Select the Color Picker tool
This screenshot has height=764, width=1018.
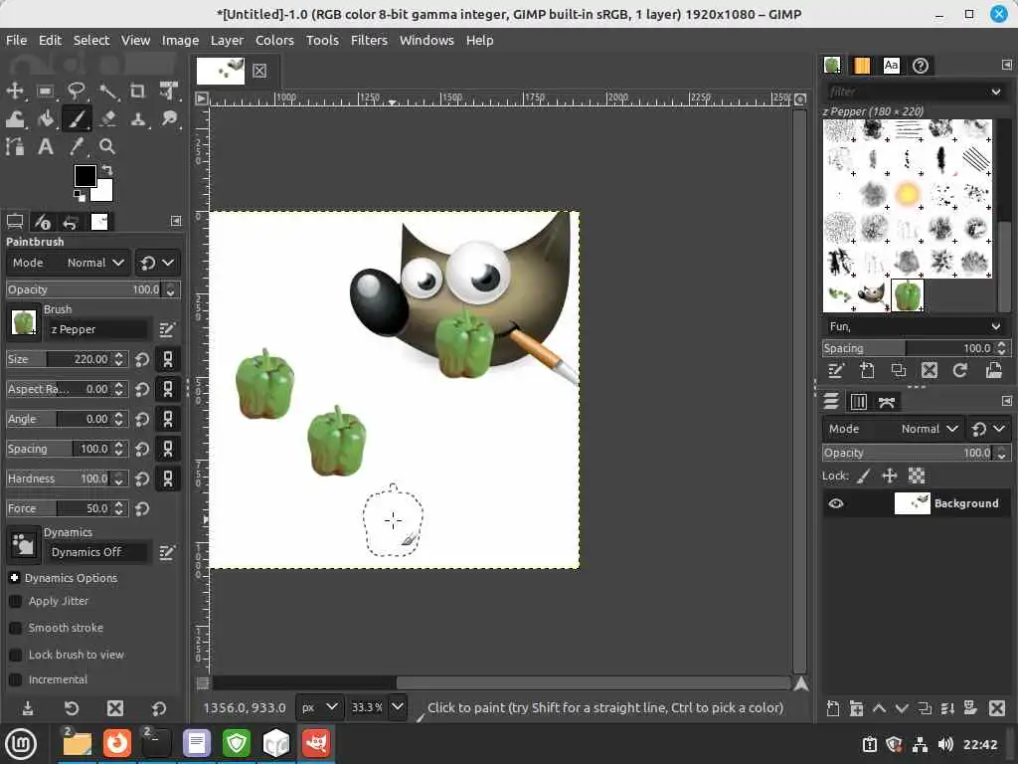76,147
